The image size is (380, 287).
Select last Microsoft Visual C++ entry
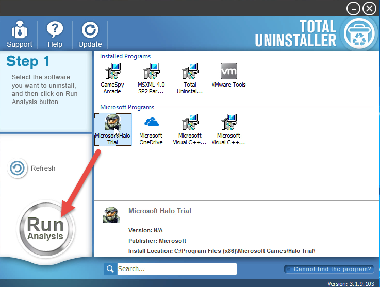pyautogui.click(x=228, y=129)
